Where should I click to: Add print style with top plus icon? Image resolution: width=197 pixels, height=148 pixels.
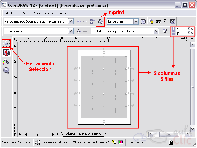[78, 21]
